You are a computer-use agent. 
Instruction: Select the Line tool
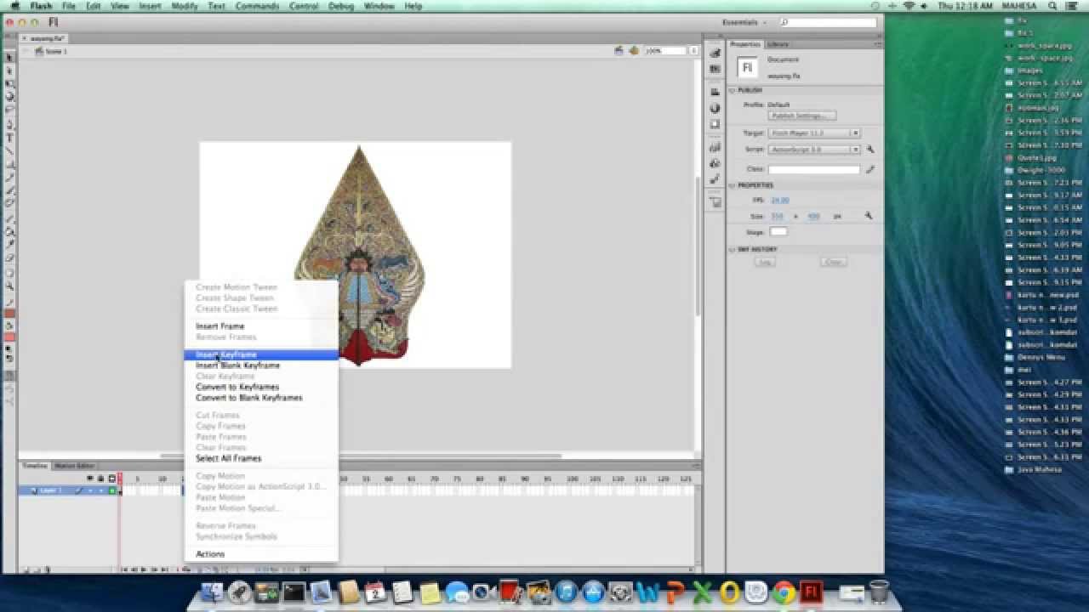point(9,150)
